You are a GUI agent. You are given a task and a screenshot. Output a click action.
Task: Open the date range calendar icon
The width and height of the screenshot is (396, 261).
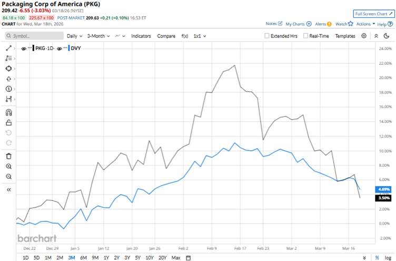(x=188, y=258)
